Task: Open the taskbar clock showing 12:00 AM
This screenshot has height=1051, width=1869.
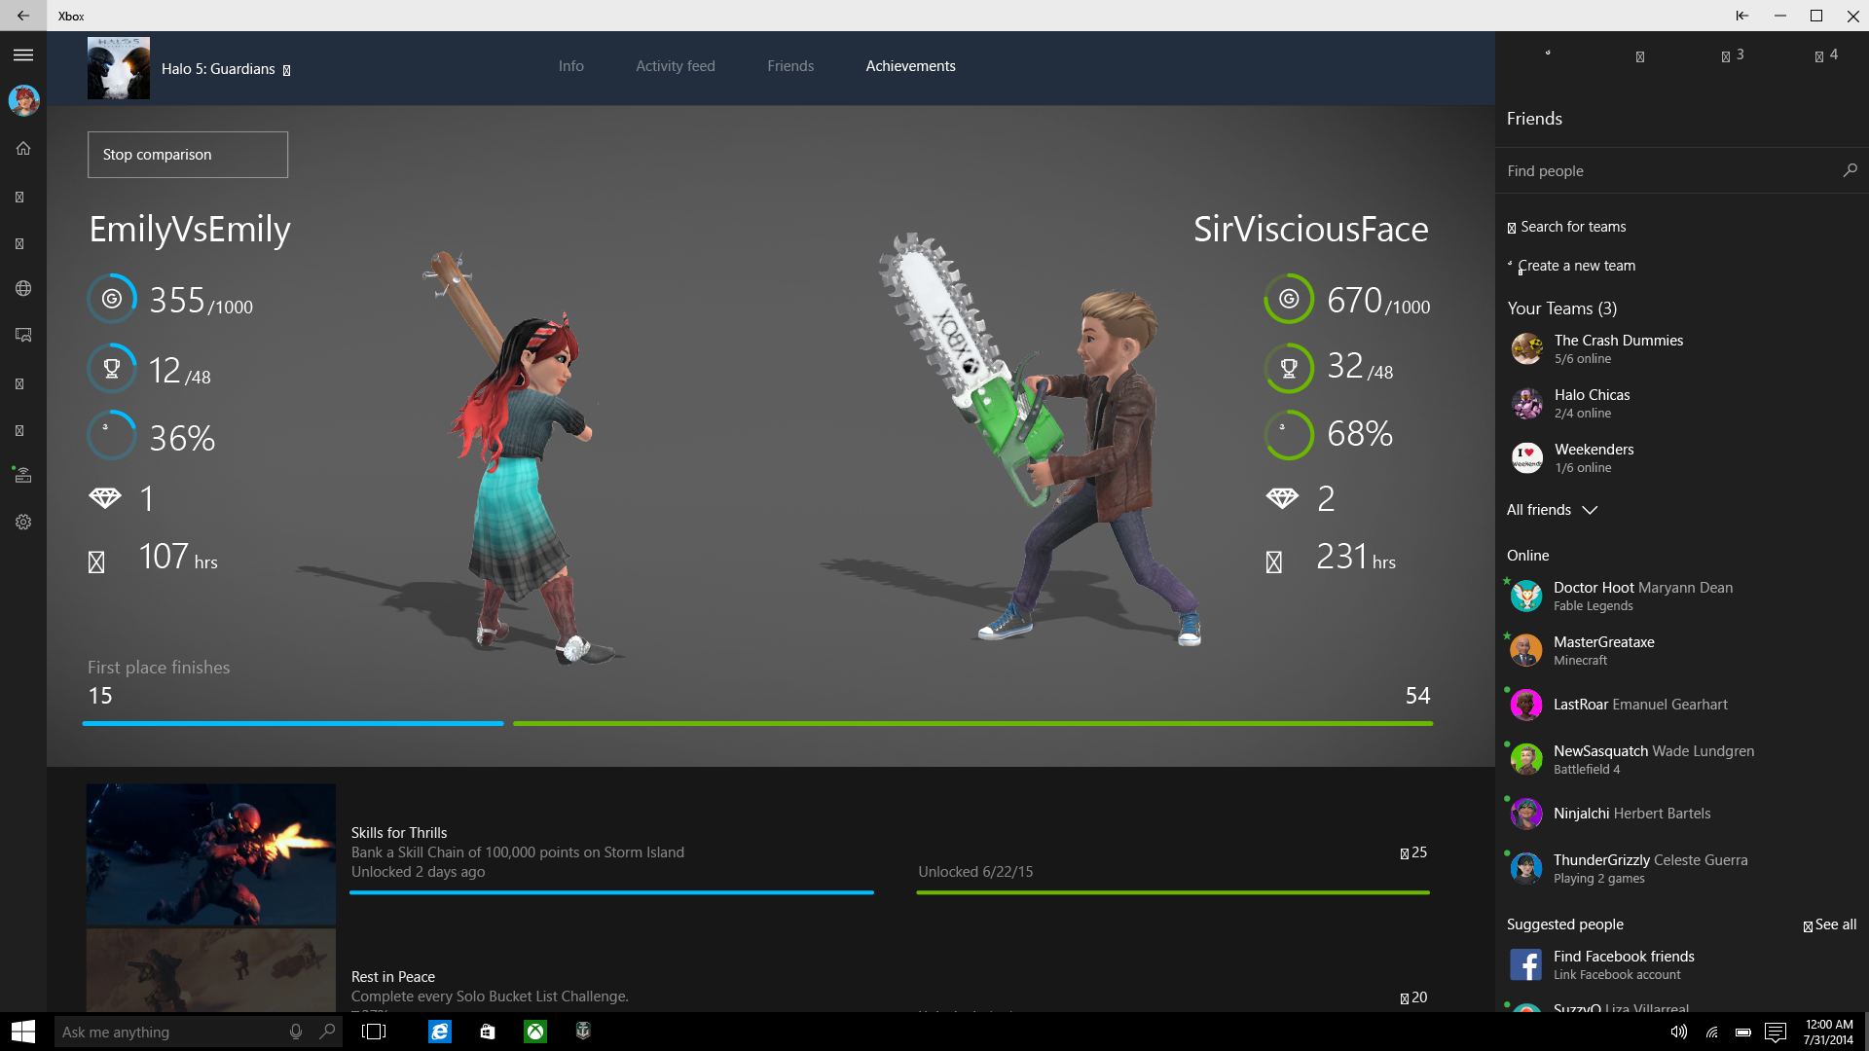Action: coord(1828,1032)
